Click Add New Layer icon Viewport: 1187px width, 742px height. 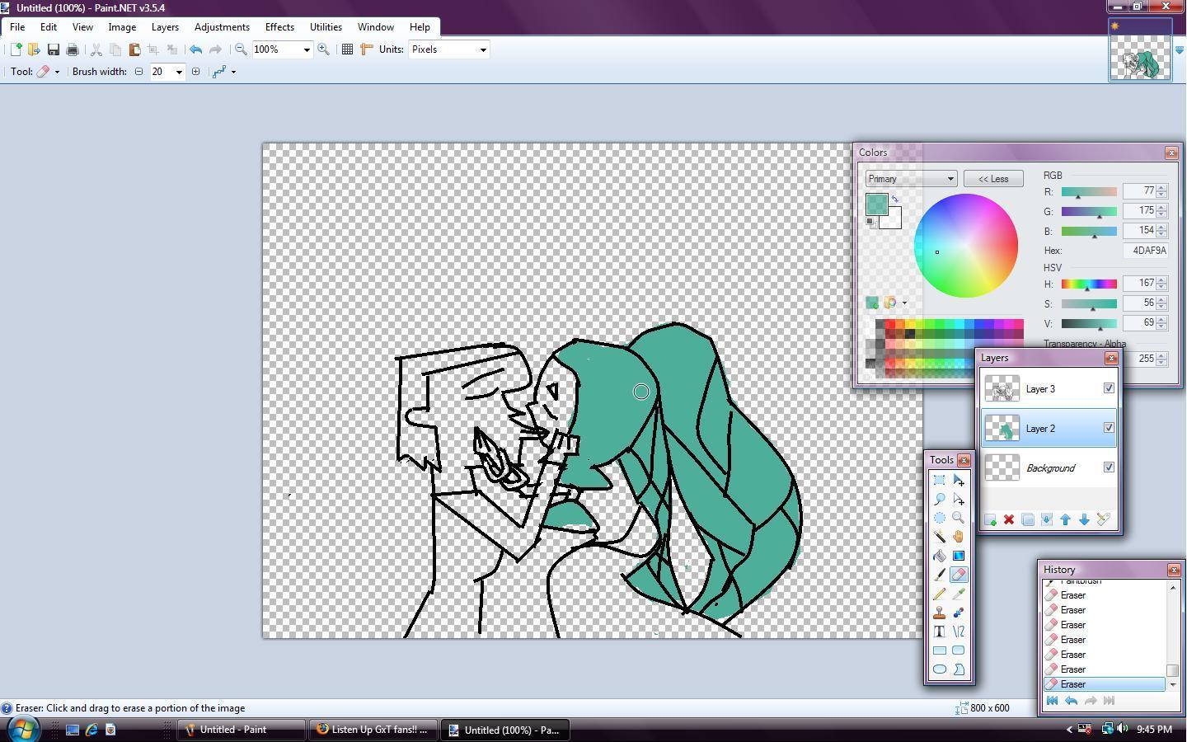[x=990, y=519]
